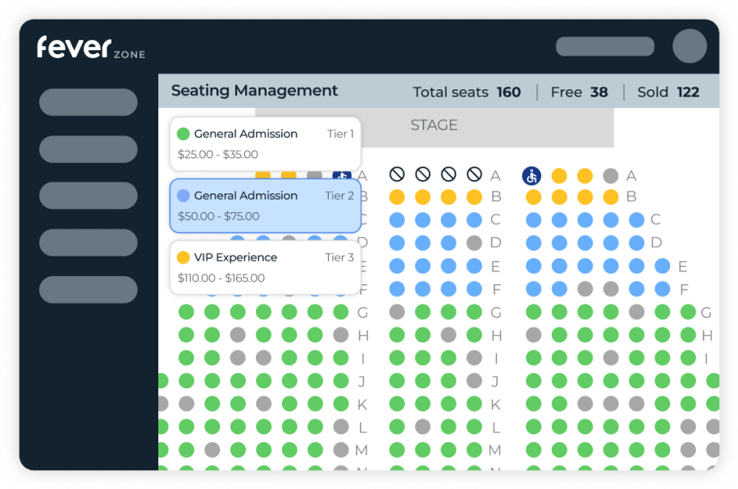Open the profile avatar in the top corner
Viewport: 738px width, 489px height.
click(x=690, y=46)
